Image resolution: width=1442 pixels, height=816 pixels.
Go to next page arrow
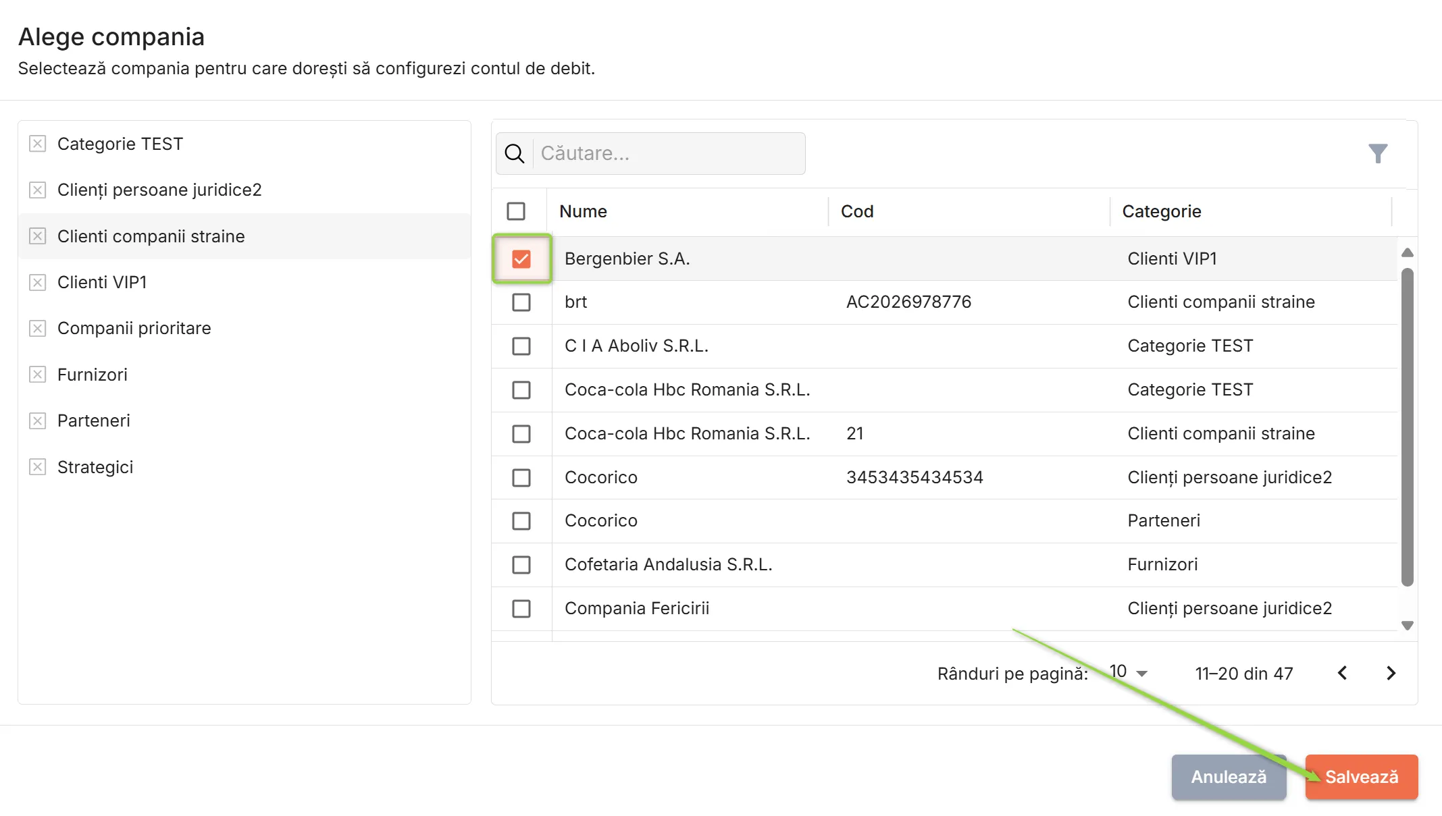point(1391,673)
